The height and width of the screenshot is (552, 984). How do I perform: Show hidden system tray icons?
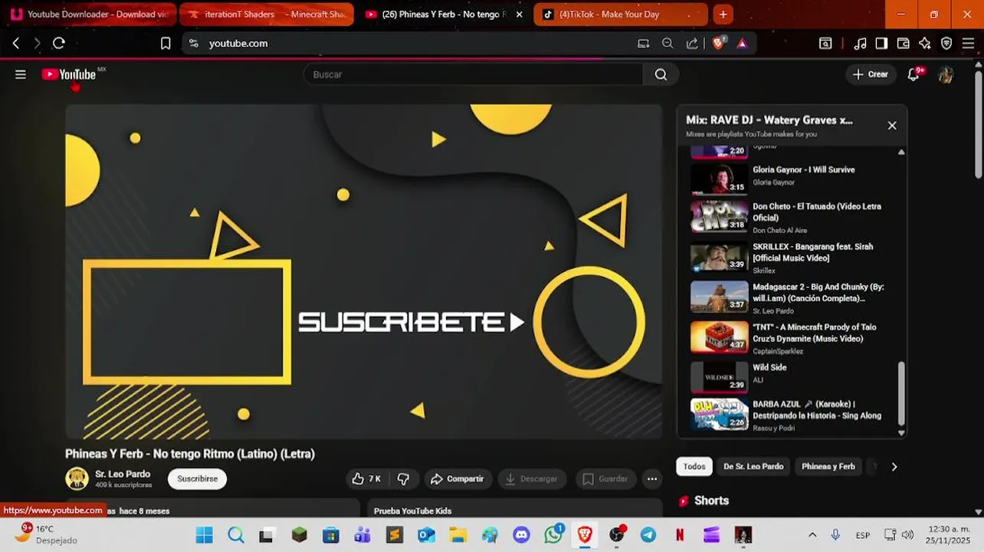[812, 535]
